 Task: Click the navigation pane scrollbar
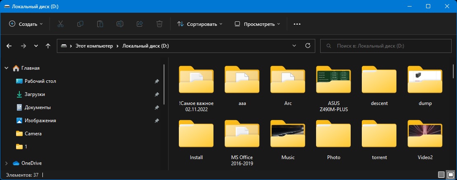click(164, 84)
